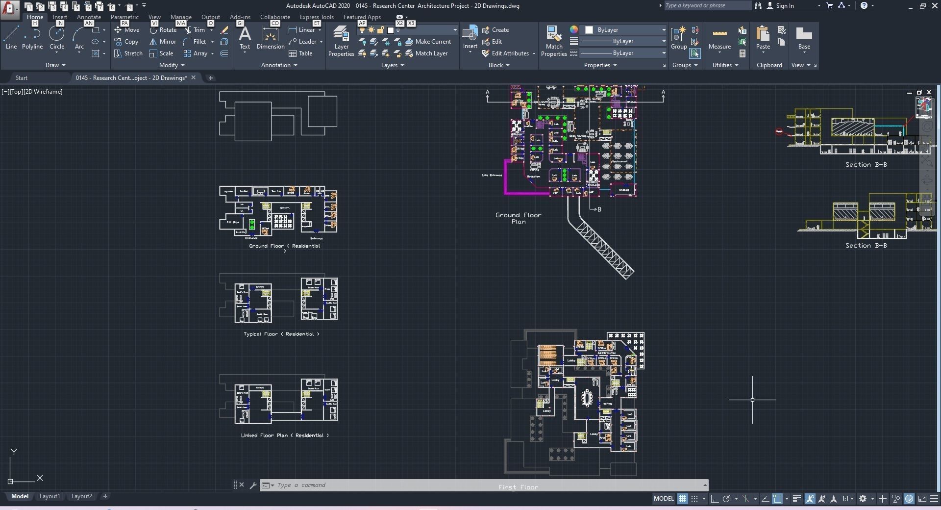Click the Scale tool
The height and width of the screenshot is (510, 941).
pos(161,53)
